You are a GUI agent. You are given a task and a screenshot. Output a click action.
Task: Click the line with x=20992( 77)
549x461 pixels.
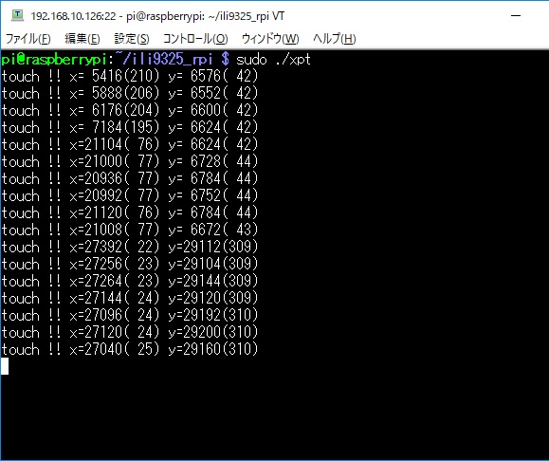[130, 195]
